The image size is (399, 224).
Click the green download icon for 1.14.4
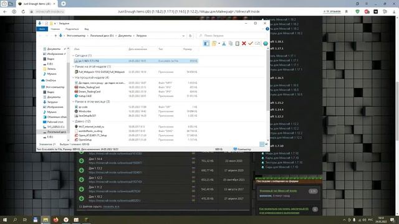pyautogui.click(x=82, y=161)
